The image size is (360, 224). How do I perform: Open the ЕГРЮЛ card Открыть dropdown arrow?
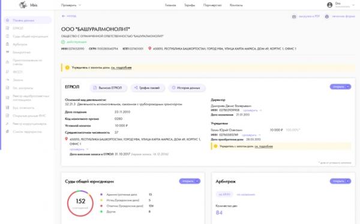point(348,87)
